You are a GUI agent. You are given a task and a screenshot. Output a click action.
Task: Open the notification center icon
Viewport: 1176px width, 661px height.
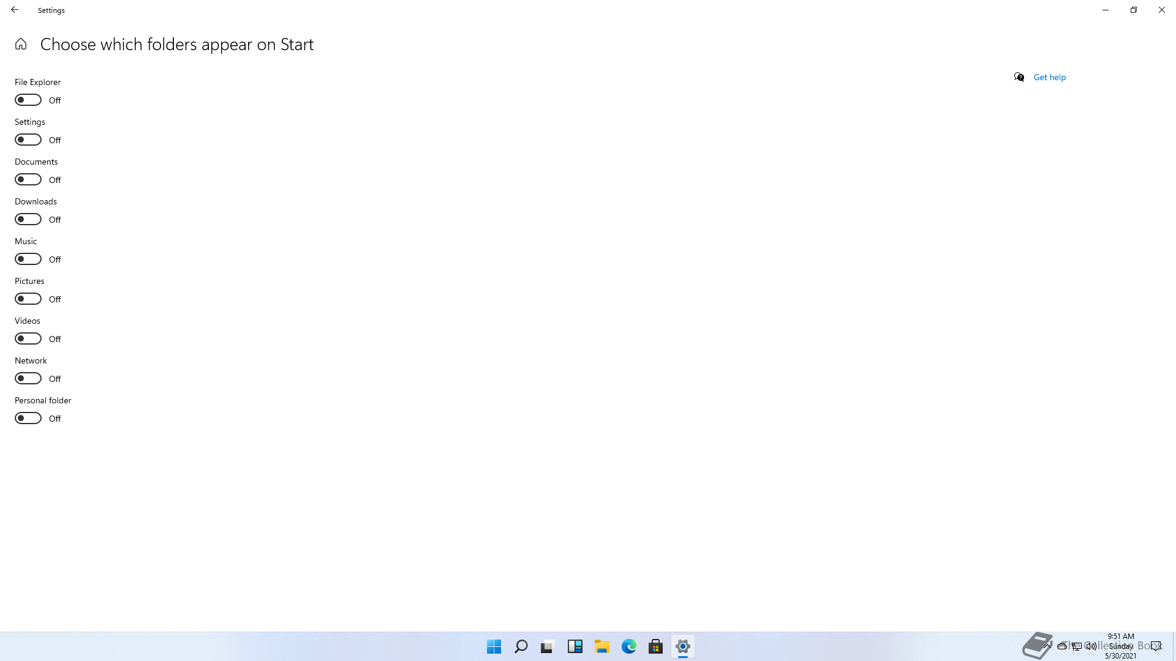click(x=1156, y=646)
